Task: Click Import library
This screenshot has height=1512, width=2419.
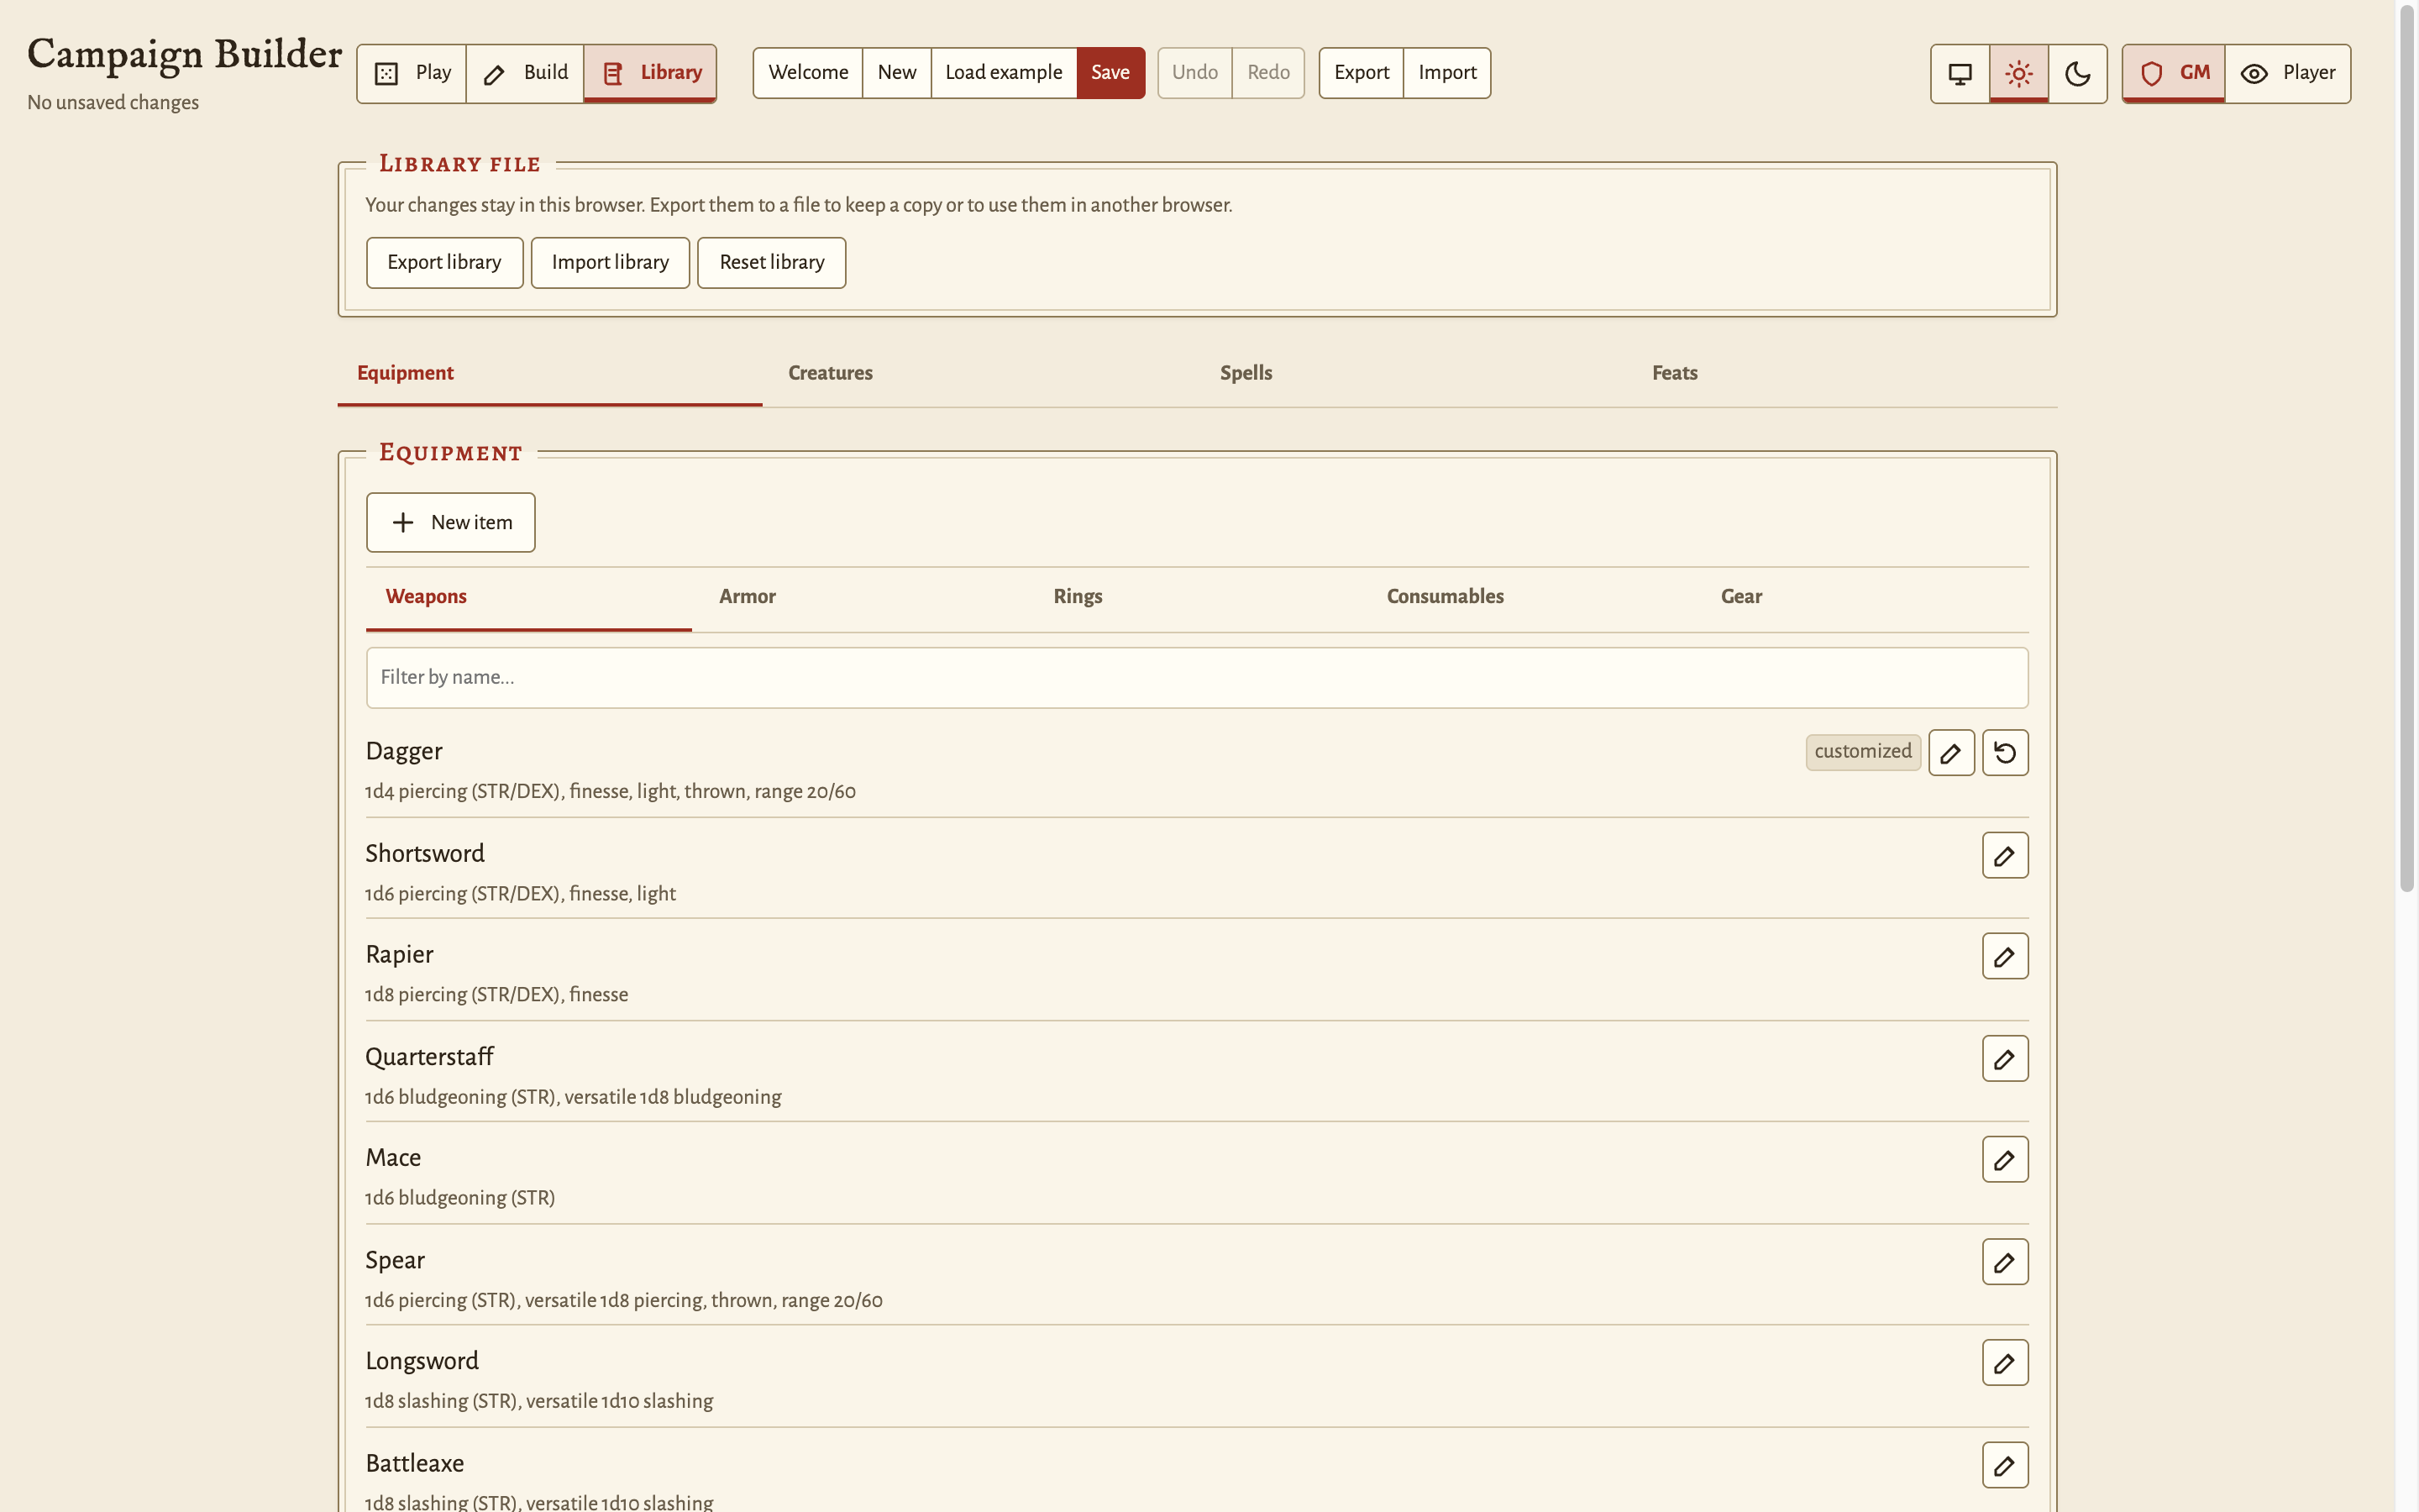Action: click(x=610, y=263)
